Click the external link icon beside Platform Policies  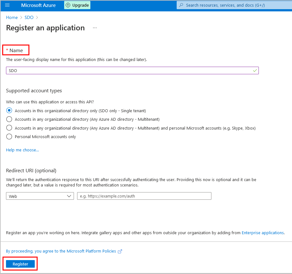pyautogui.click(x=120, y=251)
